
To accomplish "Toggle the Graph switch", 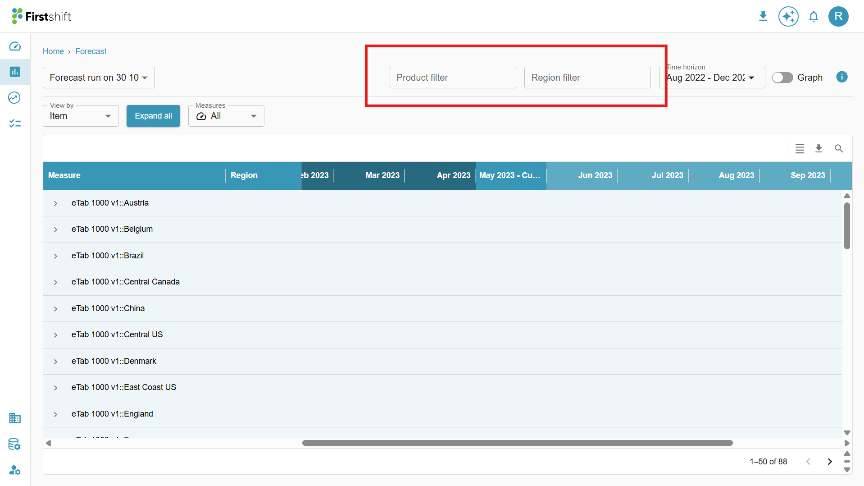I will click(x=782, y=78).
